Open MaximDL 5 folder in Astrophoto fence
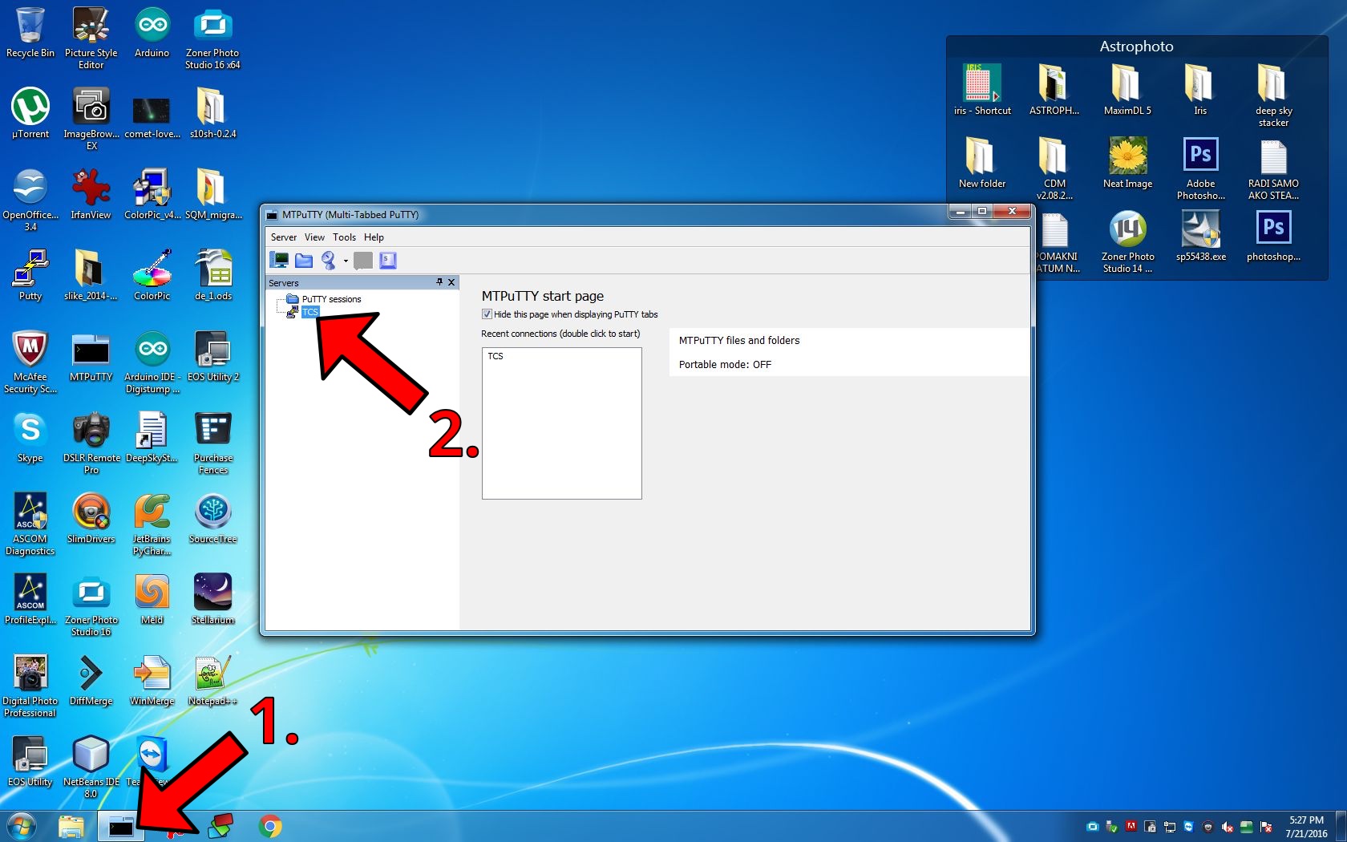This screenshot has width=1347, height=842. coord(1127,90)
